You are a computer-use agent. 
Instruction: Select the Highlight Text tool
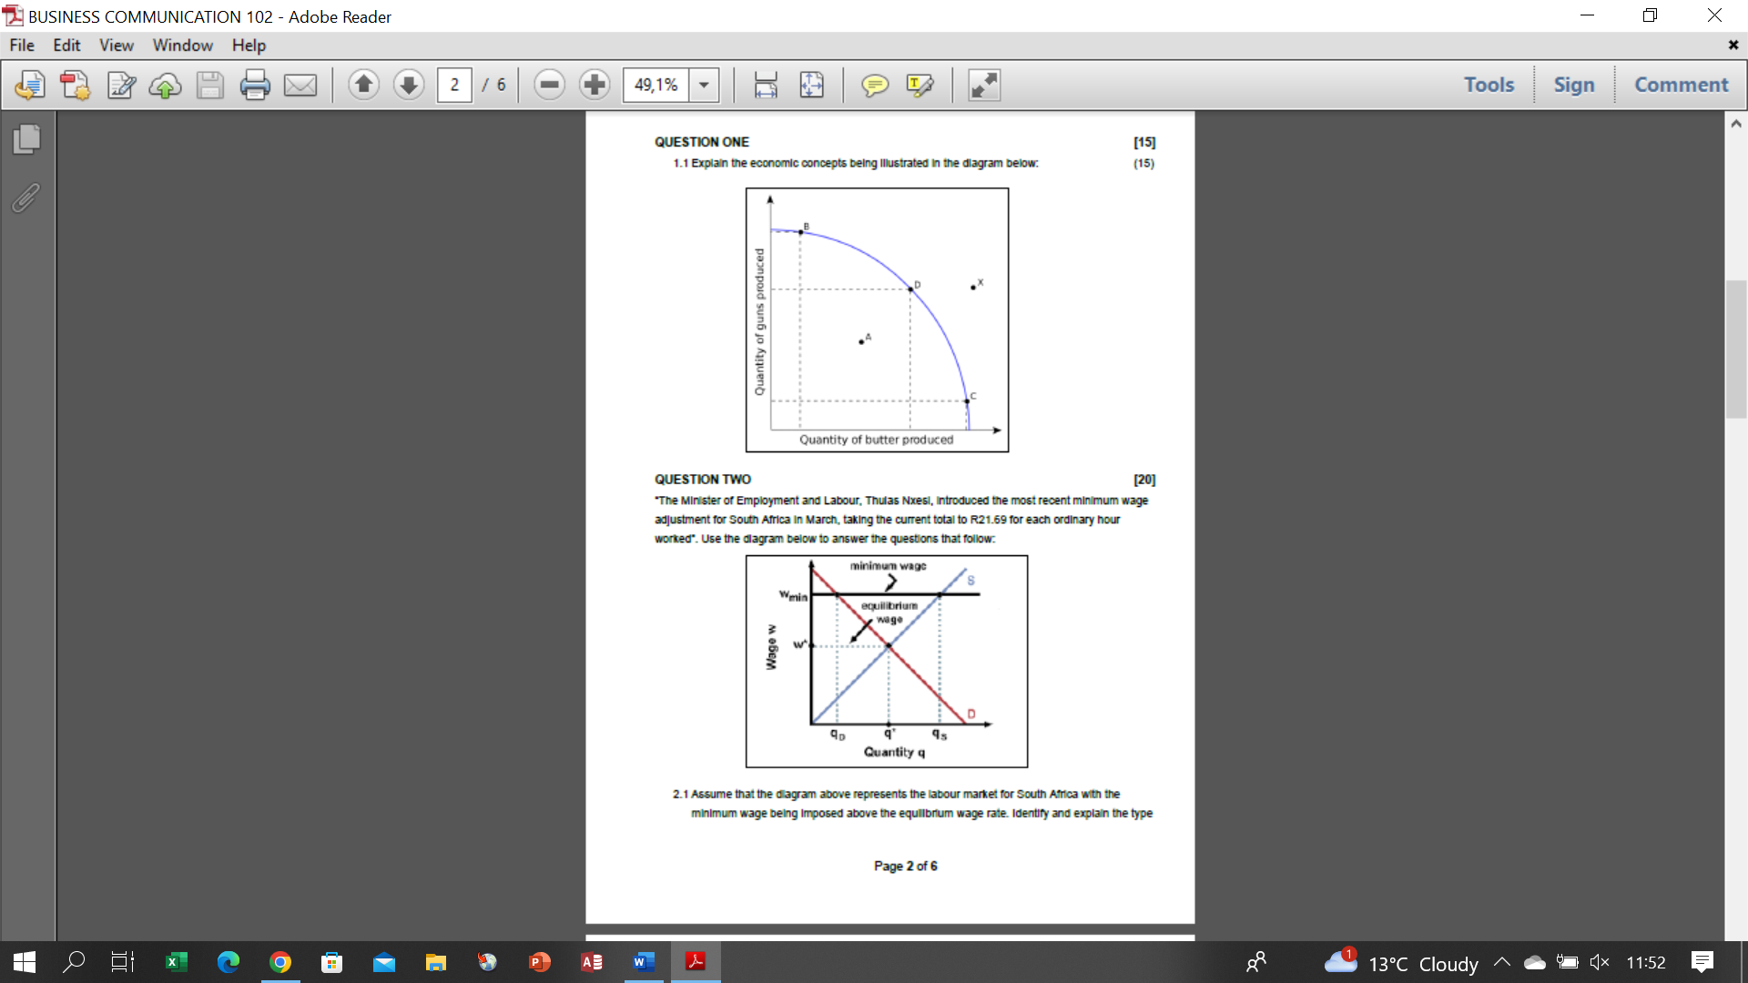(x=920, y=85)
